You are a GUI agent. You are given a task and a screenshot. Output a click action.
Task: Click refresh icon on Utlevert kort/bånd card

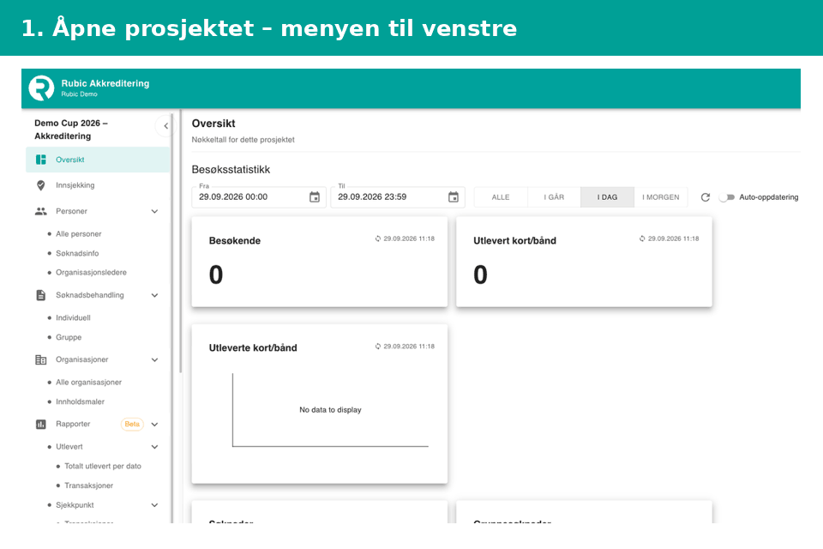642,238
